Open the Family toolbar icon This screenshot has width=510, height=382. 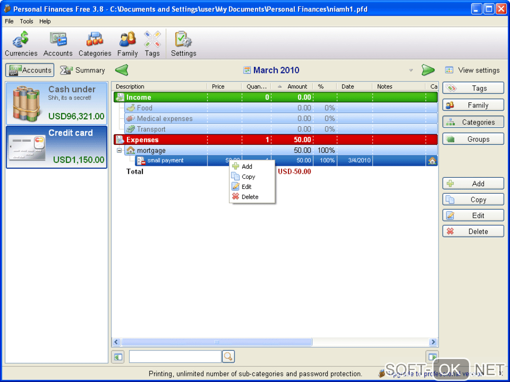(127, 44)
